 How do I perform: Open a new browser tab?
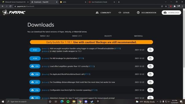point(119,2)
